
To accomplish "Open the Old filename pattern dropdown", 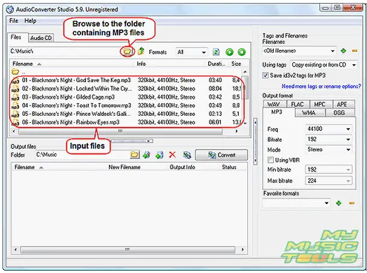I will point(332,51).
